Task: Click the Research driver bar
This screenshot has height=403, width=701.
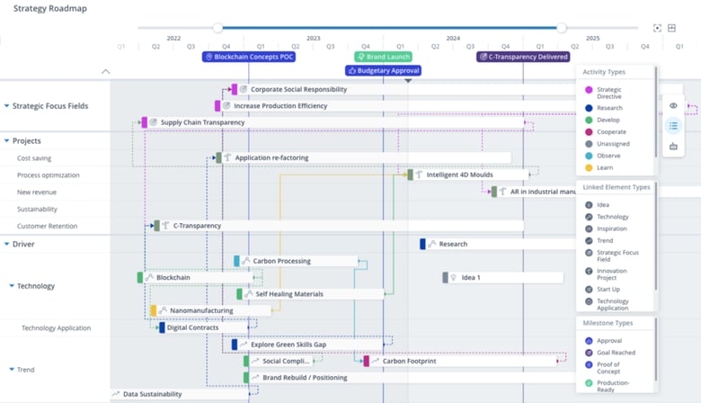Action: (499, 244)
